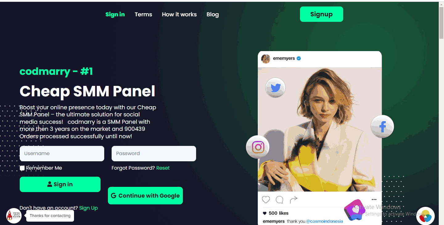The width and height of the screenshot is (444, 225).
Task: Click the share arrow icon on post
Action: (x=294, y=200)
